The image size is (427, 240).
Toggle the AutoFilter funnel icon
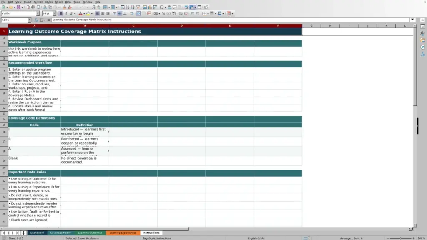[138, 7]
